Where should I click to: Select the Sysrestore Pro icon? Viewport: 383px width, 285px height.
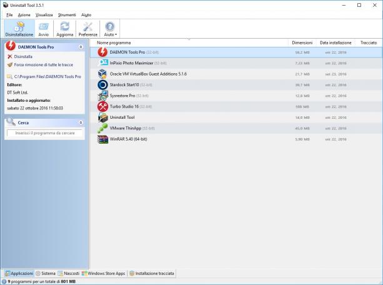click(x=103, y=96)
